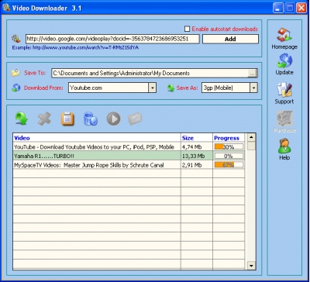The width and height of the screenshot is (310, 282).
Task: Click the 13,33 Mb size cell
Action: (197, 156)
